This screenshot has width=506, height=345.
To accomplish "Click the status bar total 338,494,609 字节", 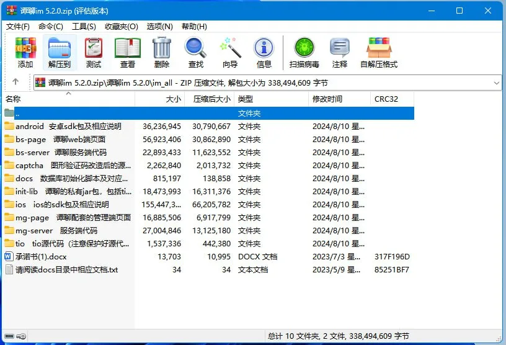I will tap(379, 336).
